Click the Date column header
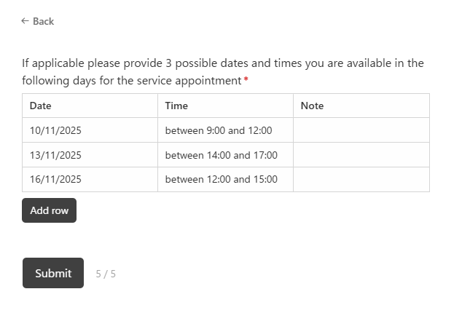The width and height of the screenshot is (462, 321). tap(41, 106)
